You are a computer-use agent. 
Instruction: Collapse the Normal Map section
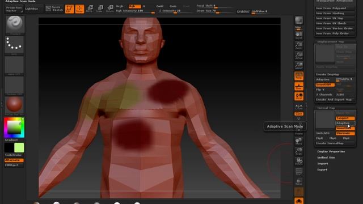[x=326, y=108]
